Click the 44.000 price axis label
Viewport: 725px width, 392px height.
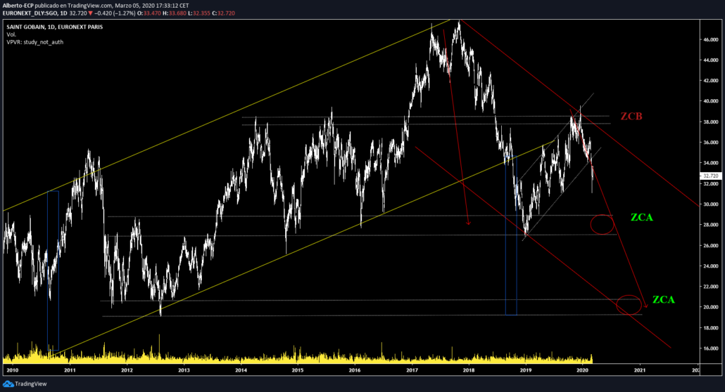coord(711,60)
